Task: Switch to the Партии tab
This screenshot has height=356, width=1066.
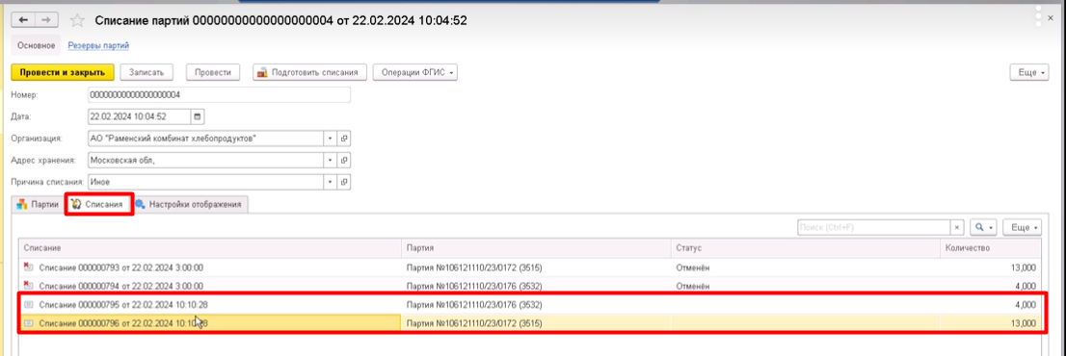Action: pyautogui.click(x=38, y=204)
